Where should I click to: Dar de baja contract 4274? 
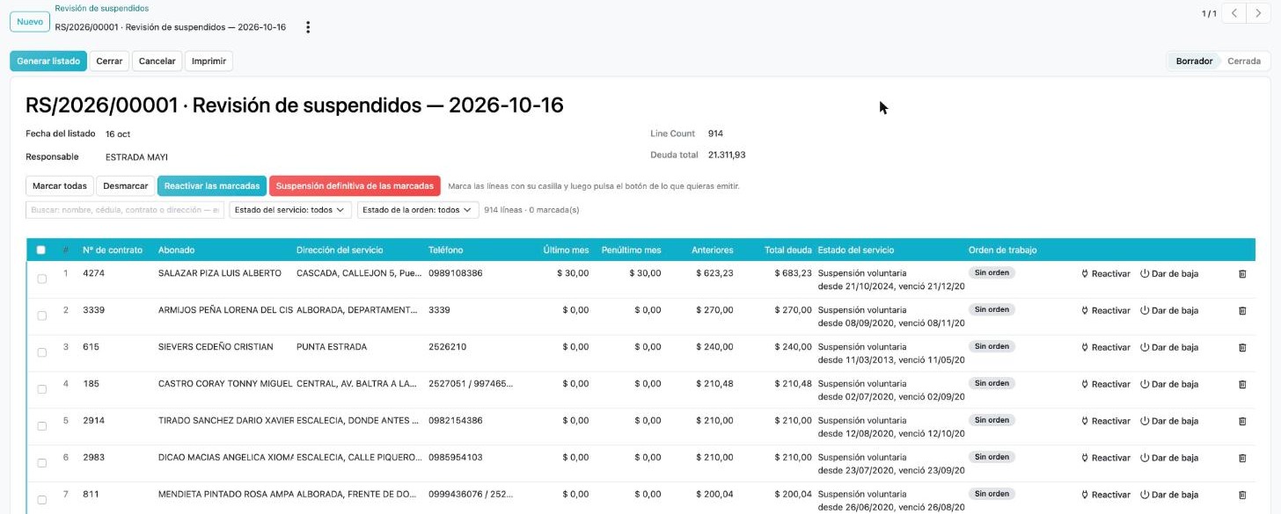coord(1169,274)
